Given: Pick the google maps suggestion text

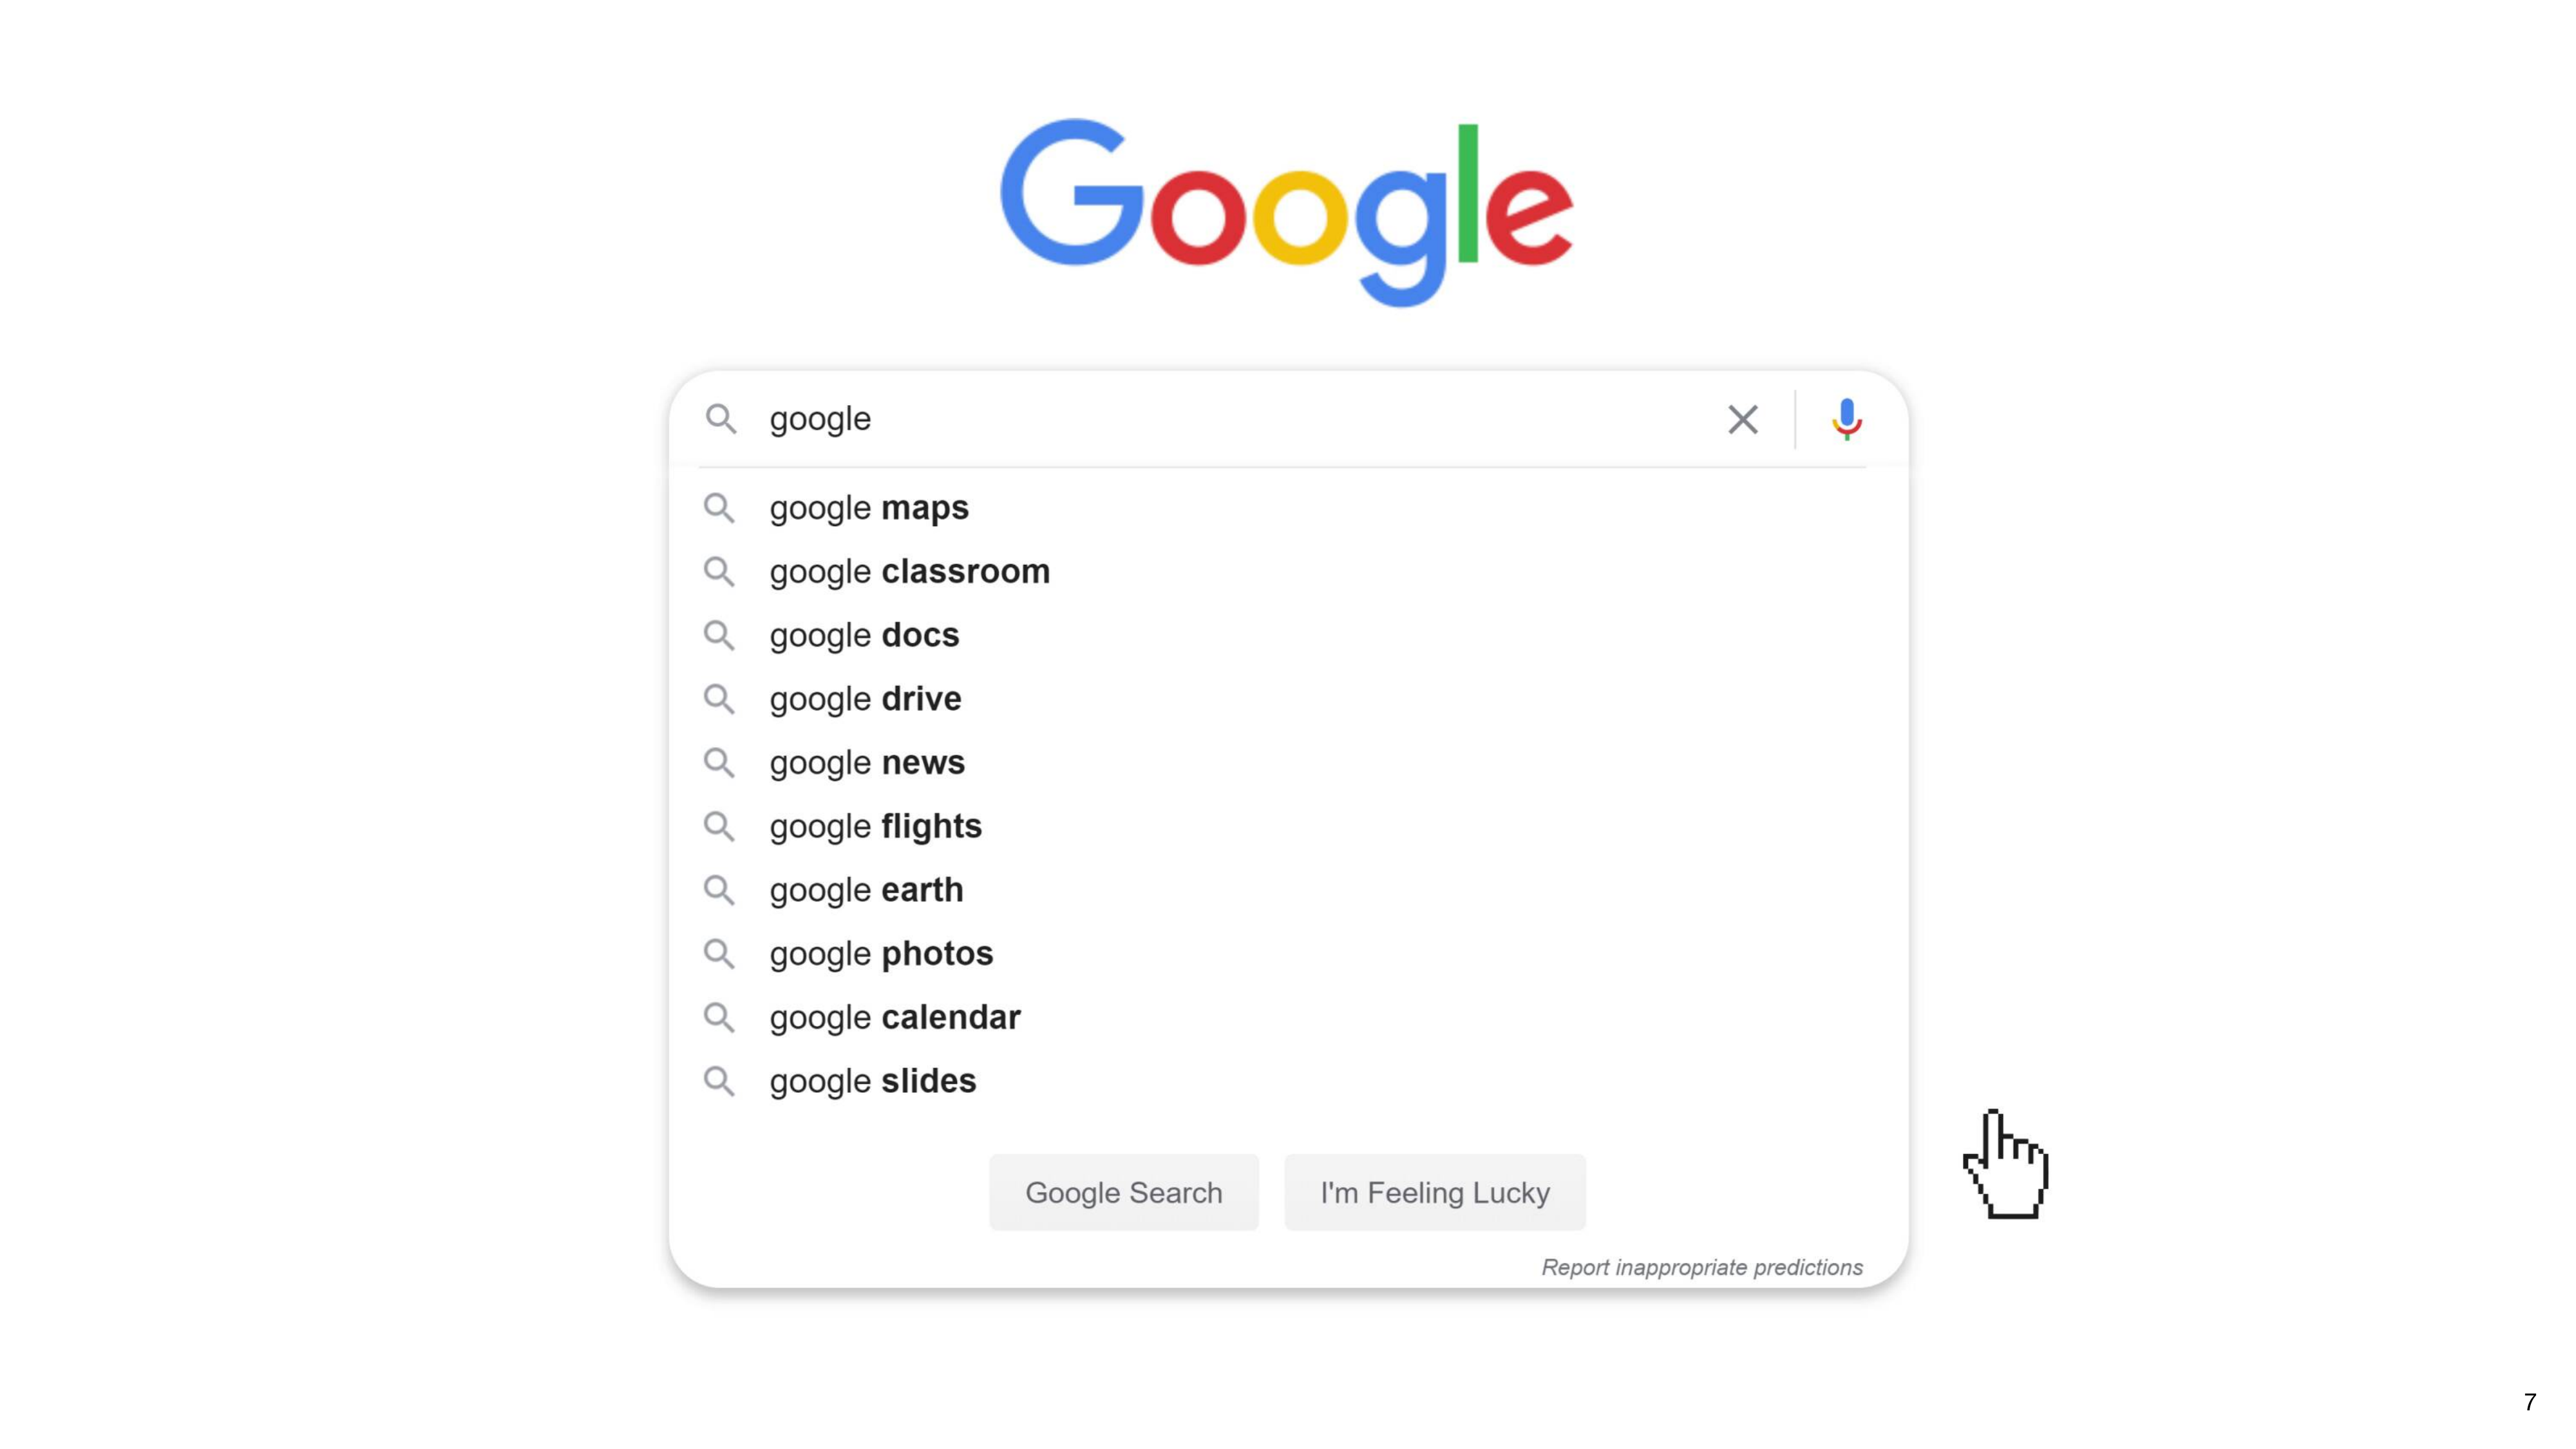Looking at the screenshot, I should tap(869, 508).
